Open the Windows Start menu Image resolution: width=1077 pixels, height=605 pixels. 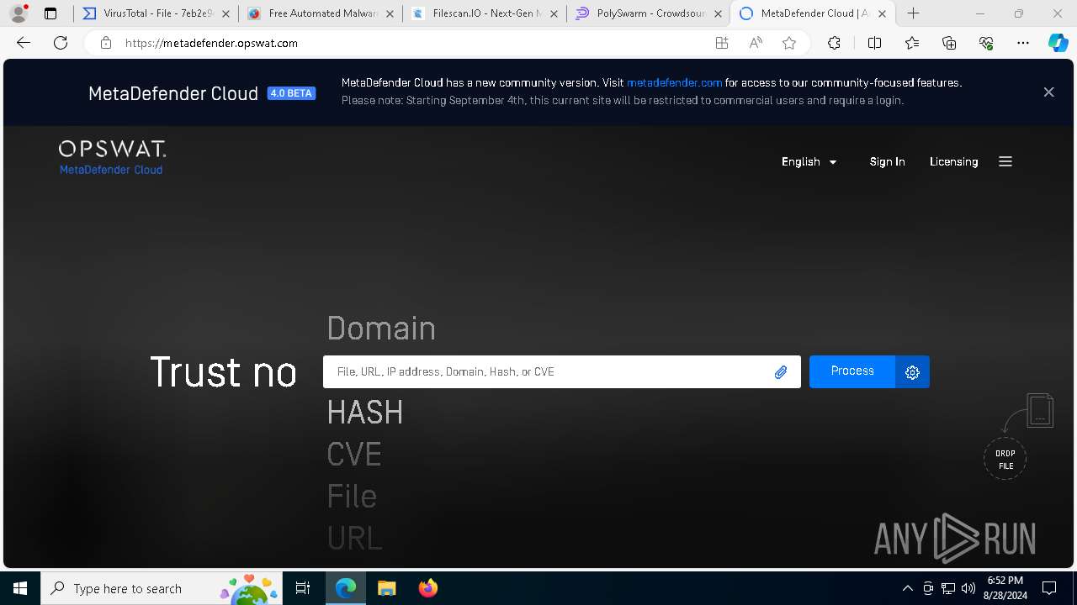click(20, 588)
